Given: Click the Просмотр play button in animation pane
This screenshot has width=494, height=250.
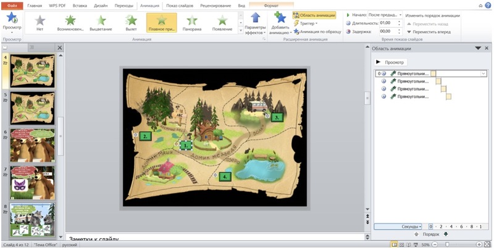Looking at the screenshot, I should click(x=390, y=62).
